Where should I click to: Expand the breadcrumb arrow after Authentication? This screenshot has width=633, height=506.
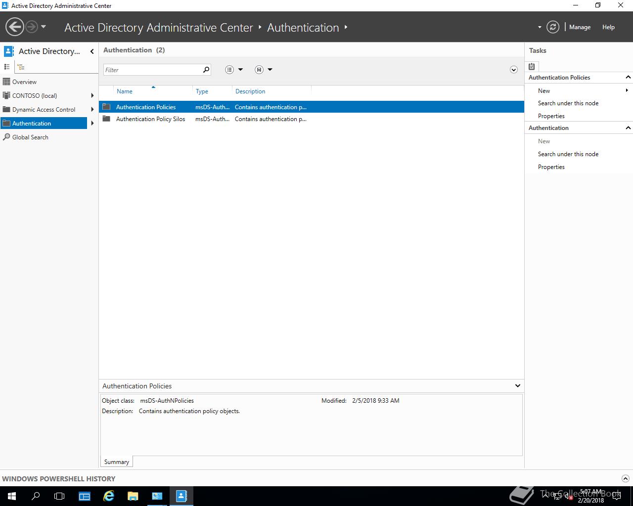click(346, 27)
